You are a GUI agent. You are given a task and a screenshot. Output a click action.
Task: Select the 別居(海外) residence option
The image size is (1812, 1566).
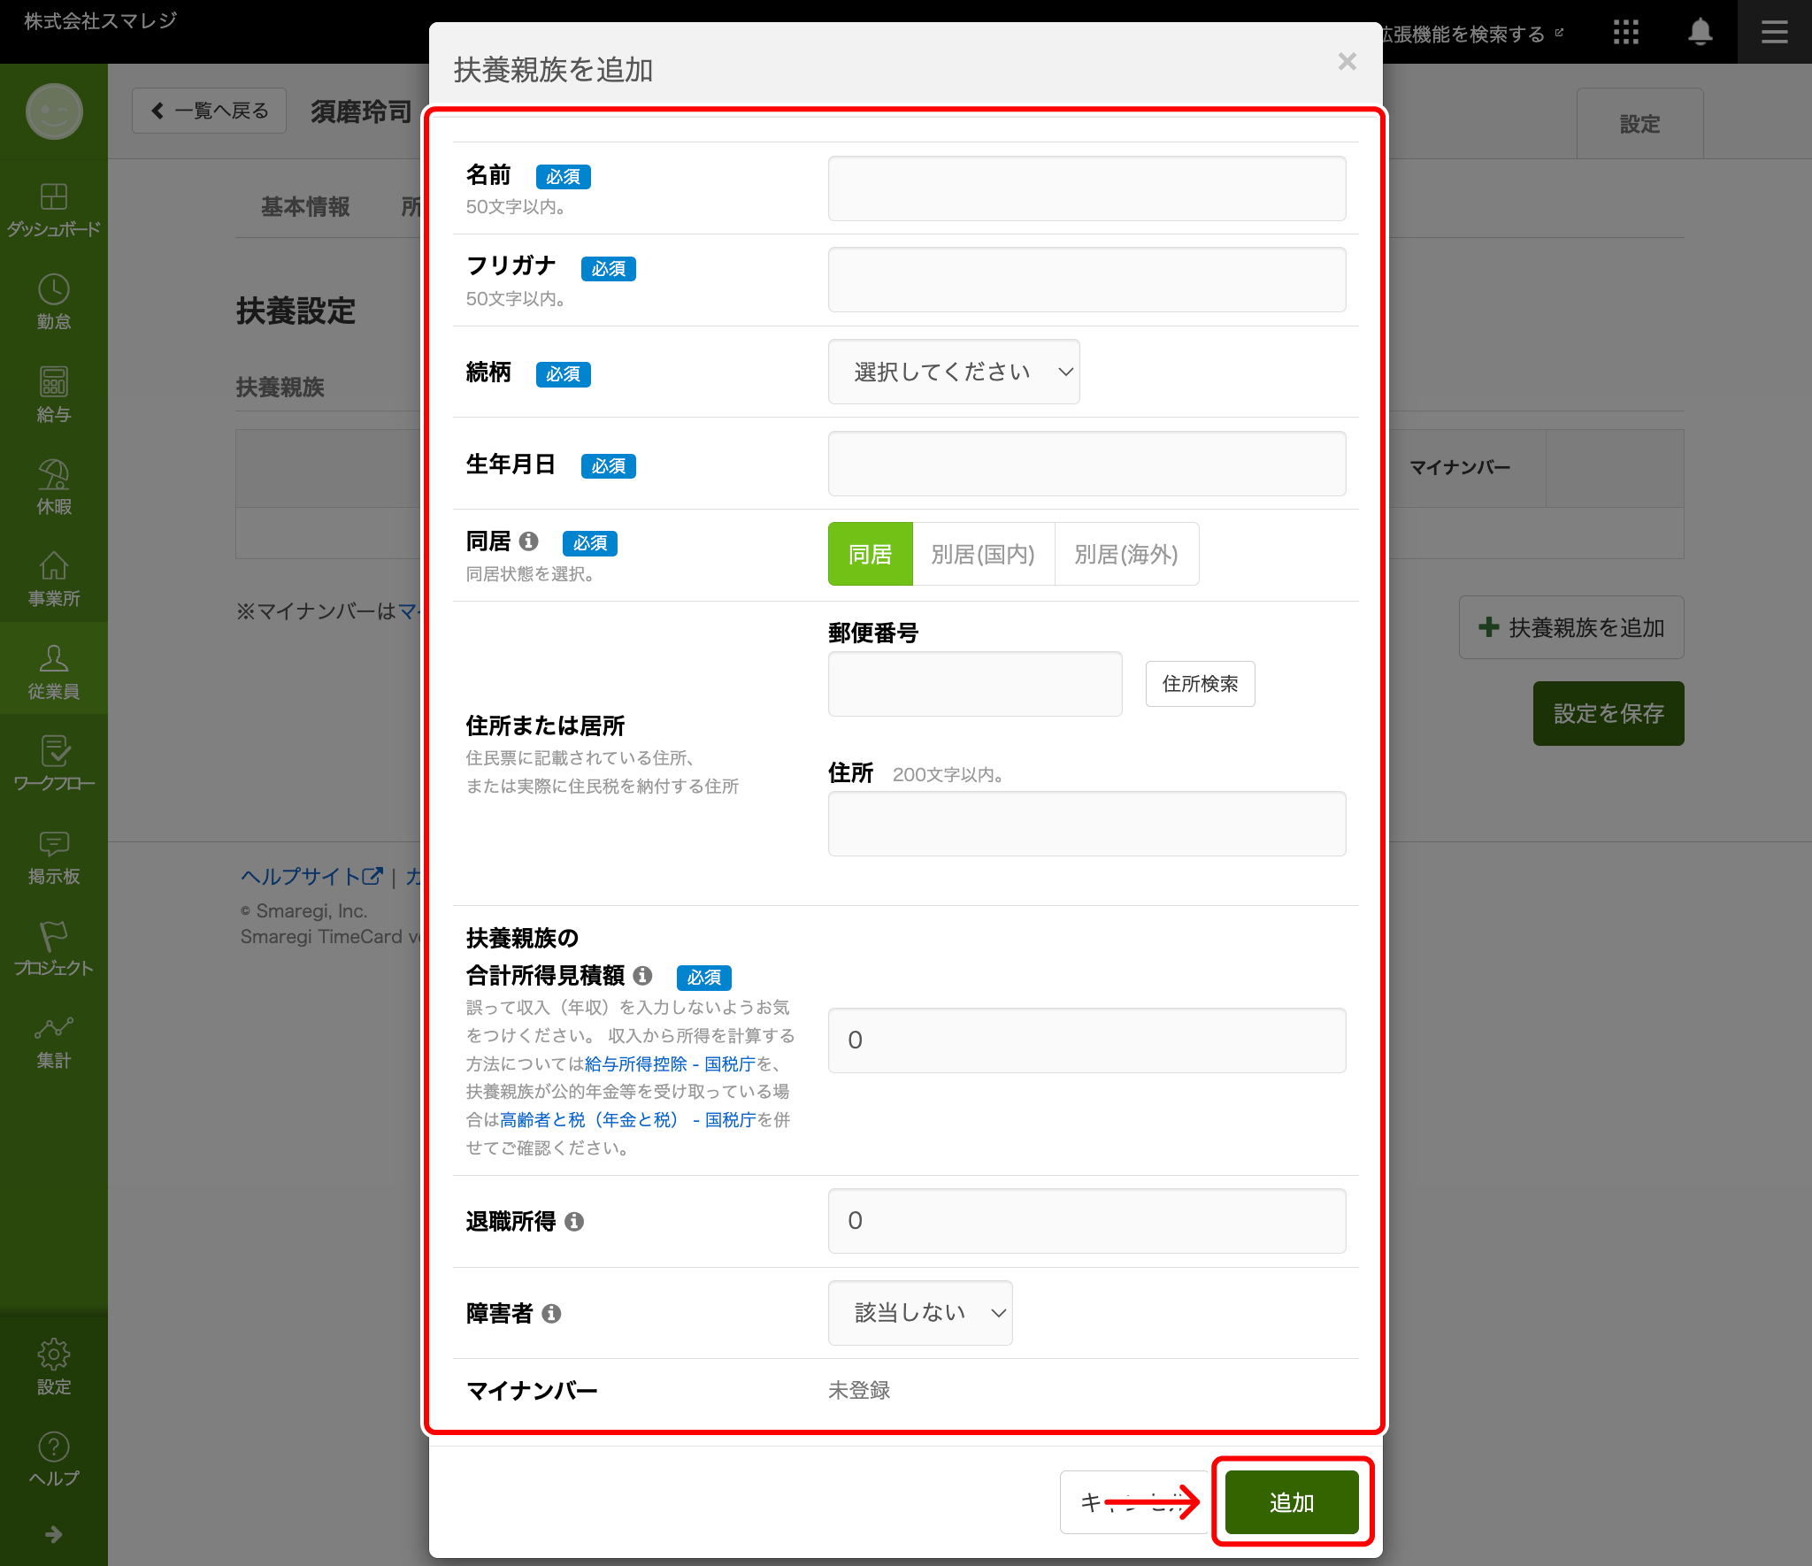pyautogui.click(x=1125, y=555)
